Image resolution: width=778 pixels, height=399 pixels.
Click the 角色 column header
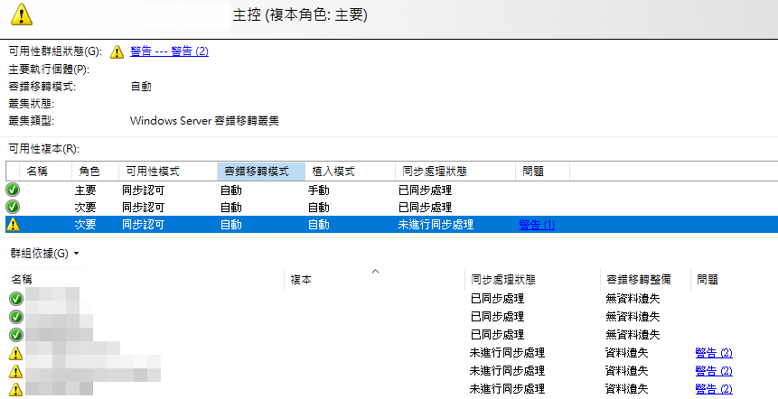(89, 171)
